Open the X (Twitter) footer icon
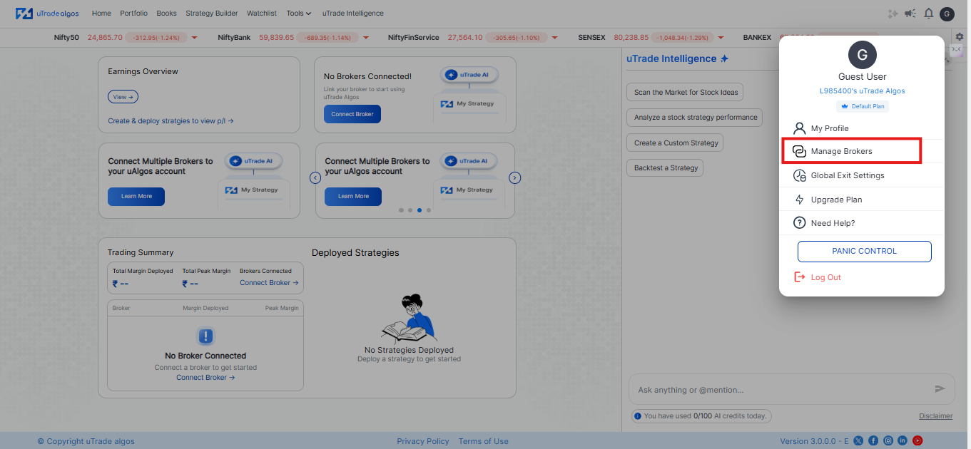The width and height of the screenshot is (971, 449). click(x=858, y=441)
